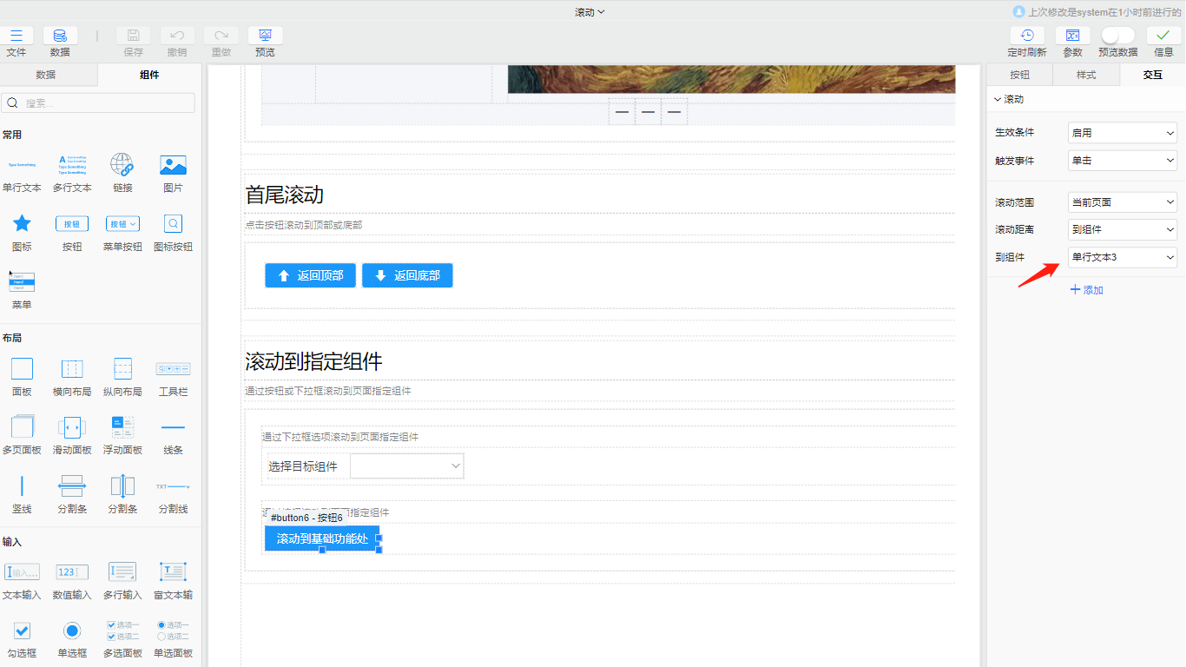
Task: Collapse the 滚动 section expander
Action: pyautogui.click(x=998, y=100)
